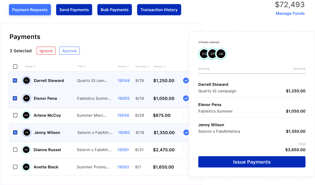
Task: Open the Manage Funds link
Action: pos(290,13)
